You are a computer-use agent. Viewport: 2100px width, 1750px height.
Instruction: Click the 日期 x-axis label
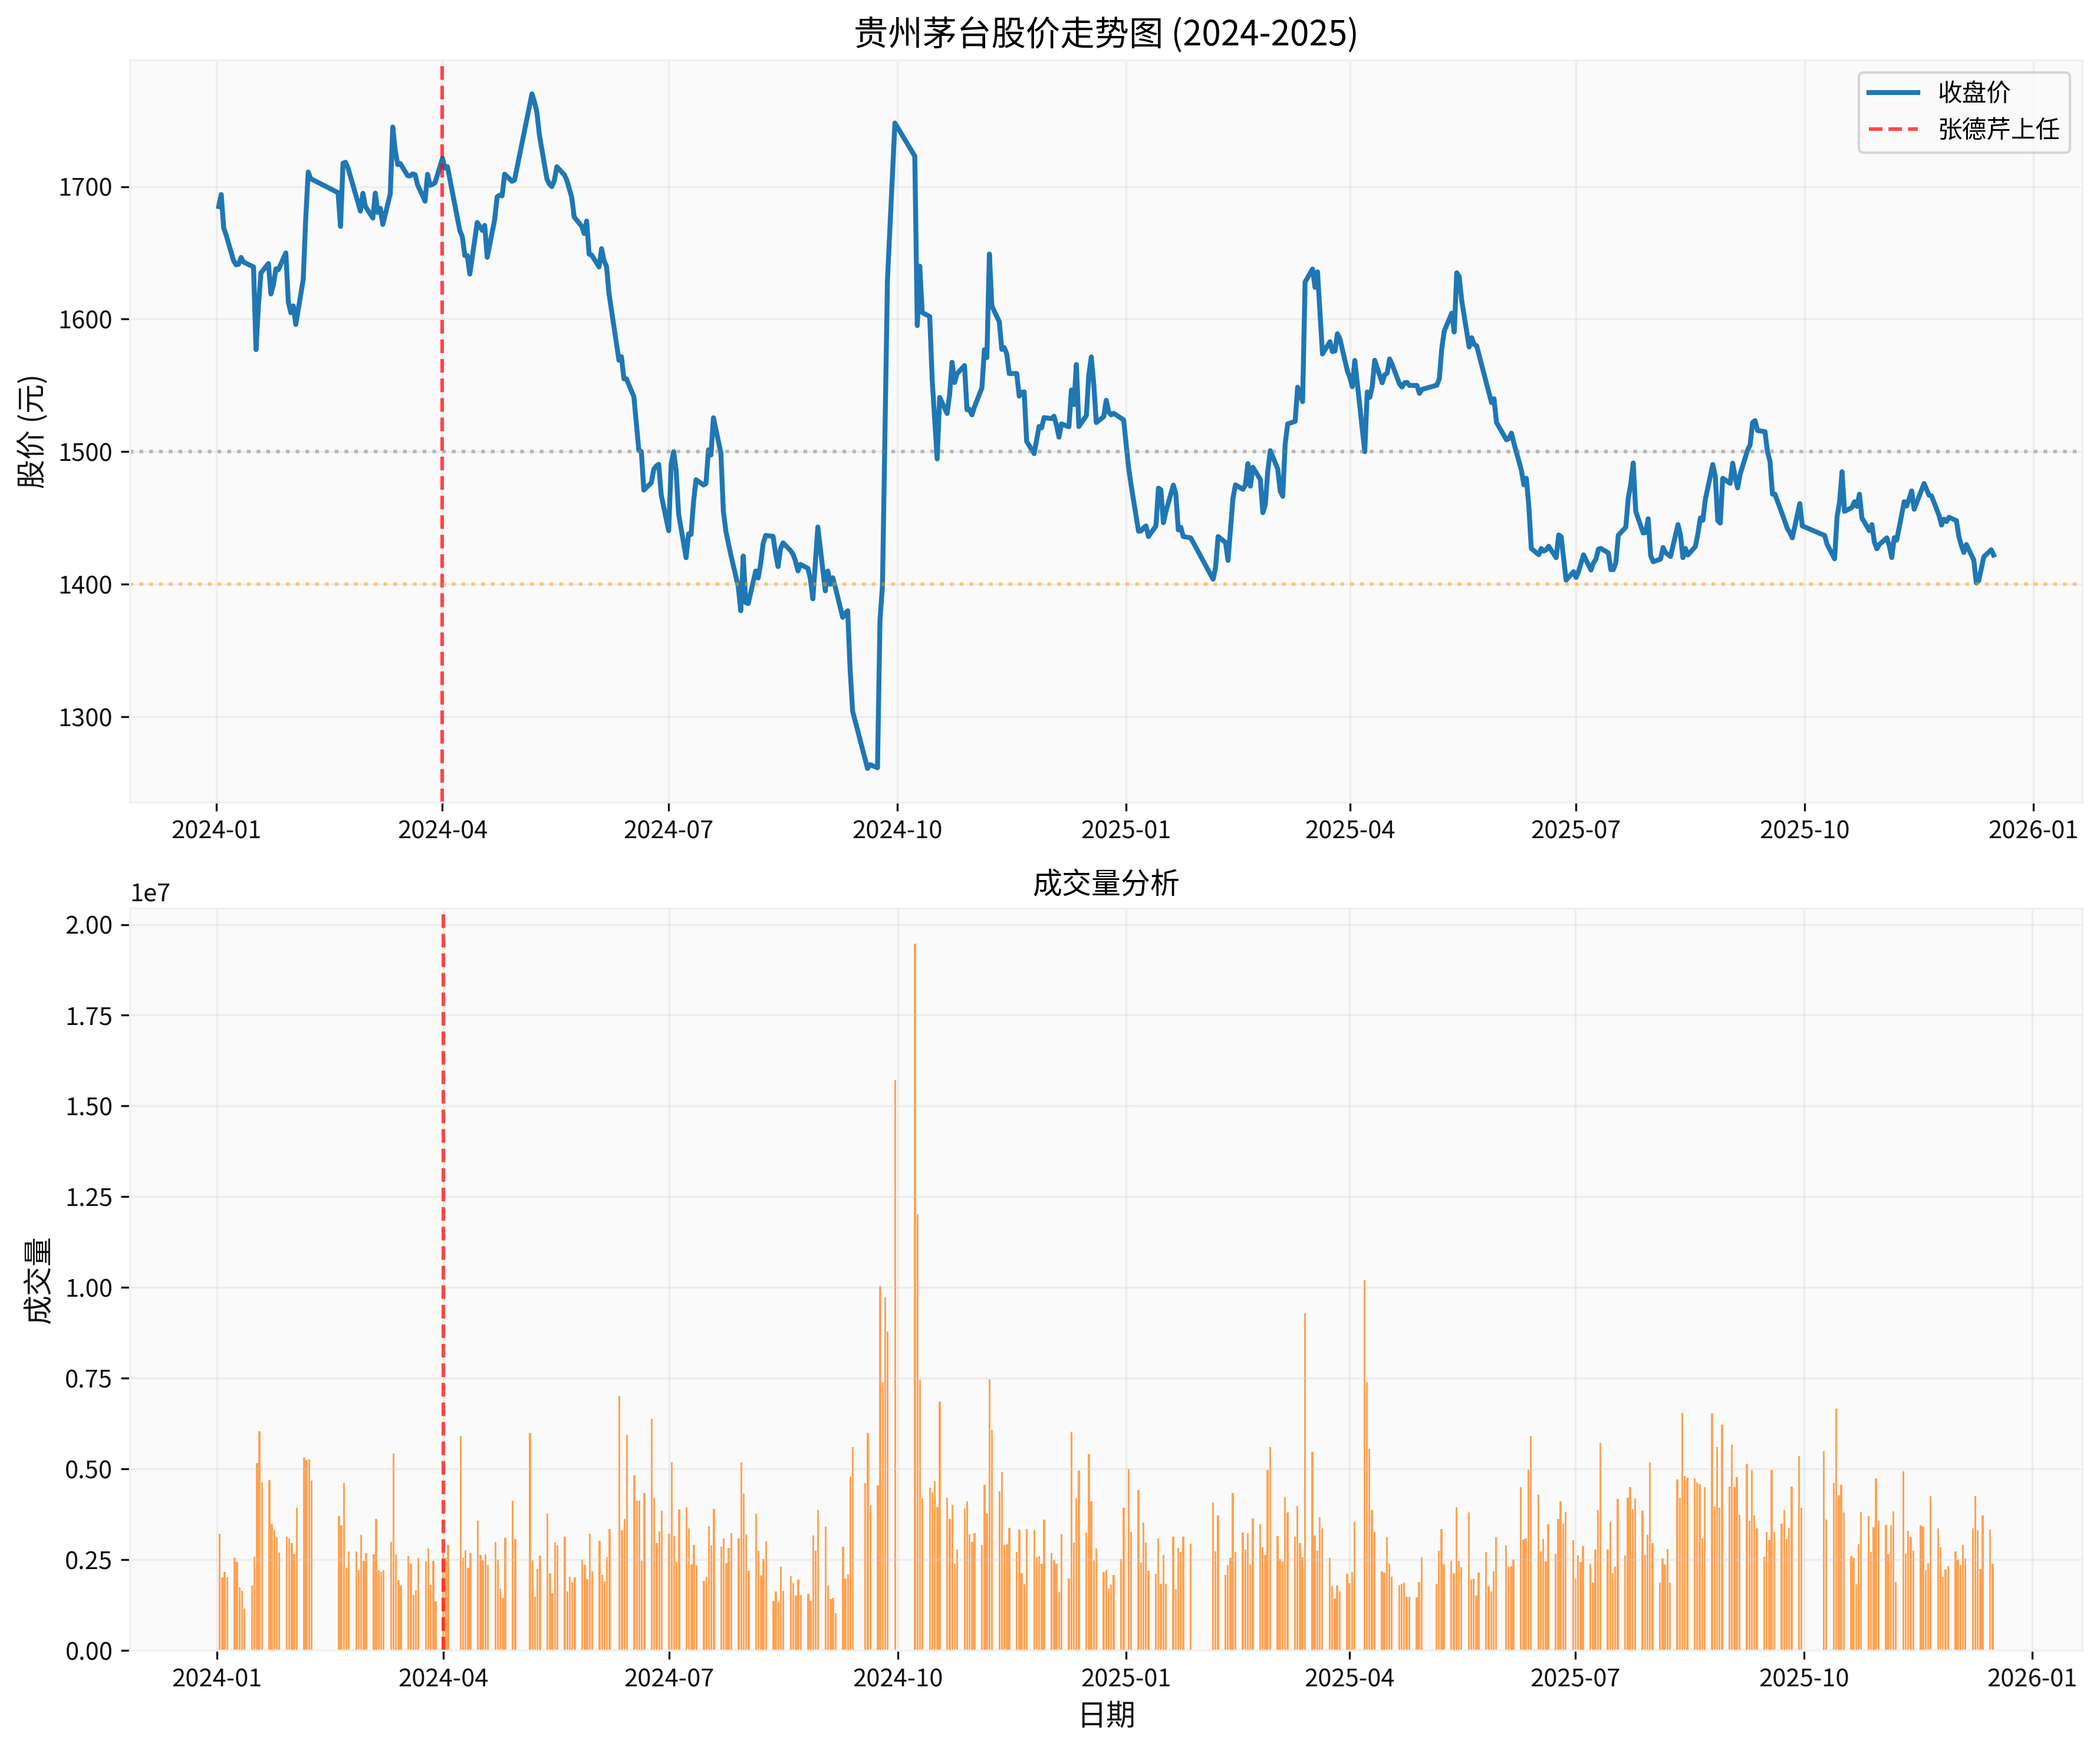pyautogui.click(x=1106, y=1715)
